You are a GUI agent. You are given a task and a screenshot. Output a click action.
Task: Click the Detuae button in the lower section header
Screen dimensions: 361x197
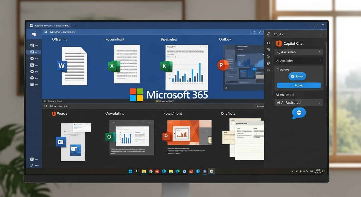click(259, 106)
